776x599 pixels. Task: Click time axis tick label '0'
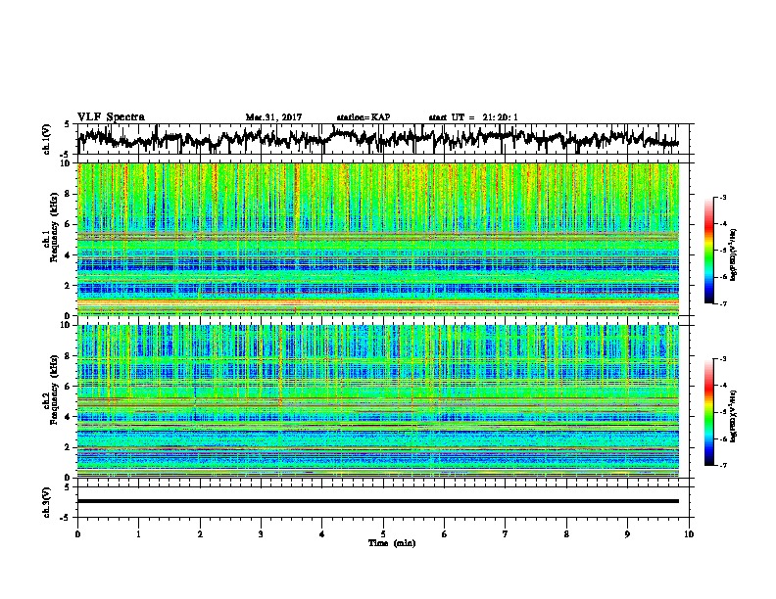point(77,534)
